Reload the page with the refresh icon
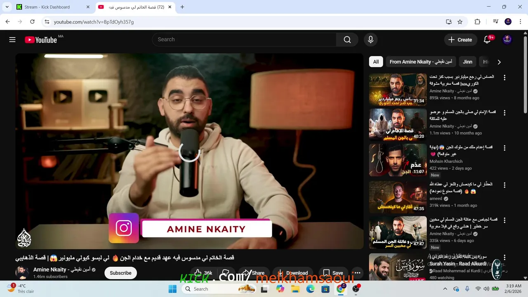Viewport: 528px width, 297px height. click(x=32, y=22)
